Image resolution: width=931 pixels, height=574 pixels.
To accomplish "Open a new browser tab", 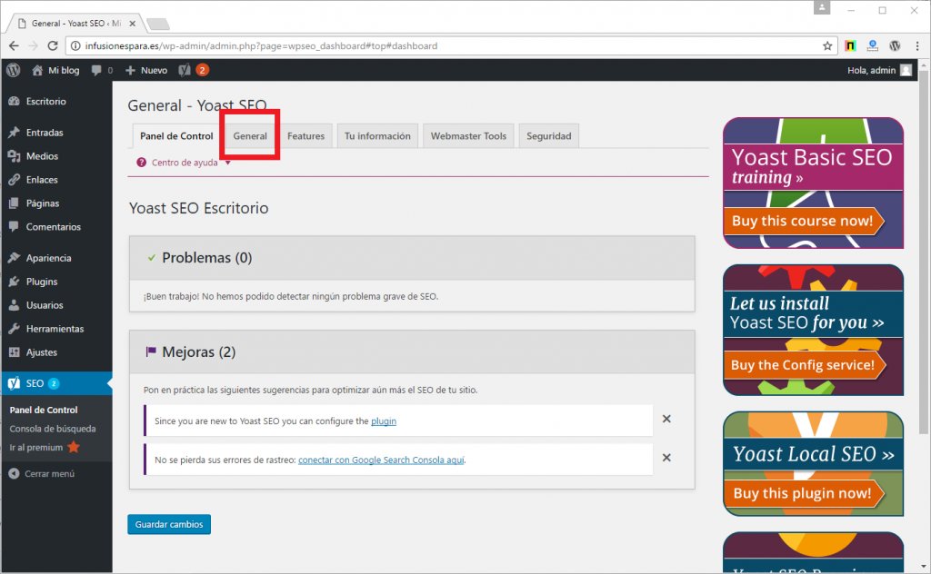I will pyautogui.click(x=158, y=24).
